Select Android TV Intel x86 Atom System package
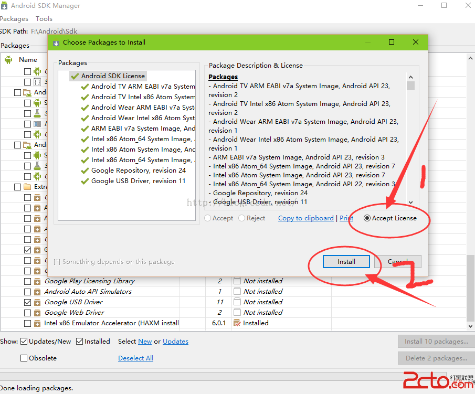This screenshot has height=394, width=475. point(143,97)
